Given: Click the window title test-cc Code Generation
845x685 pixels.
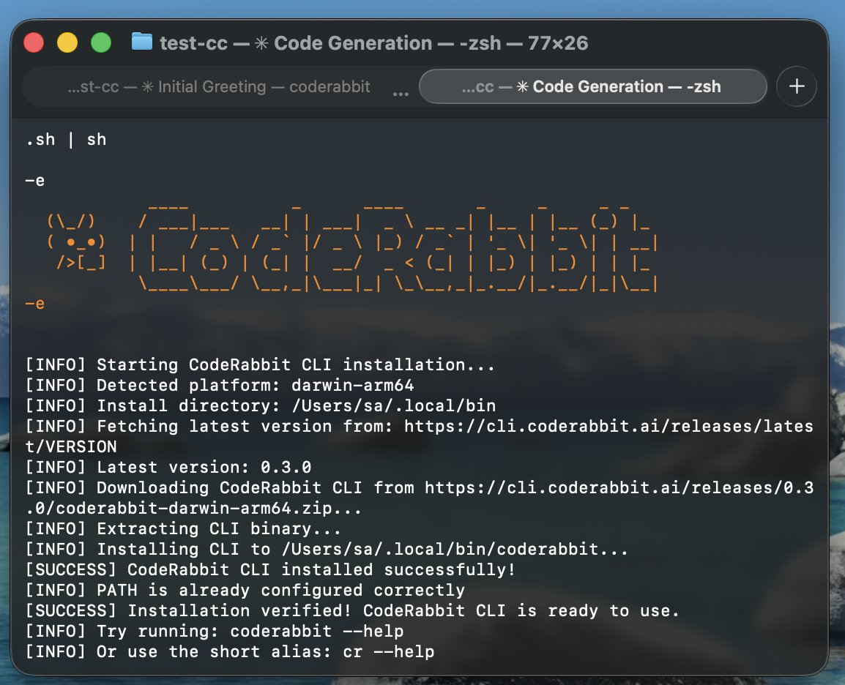Looking at the screenshot, I should (373, 43).
